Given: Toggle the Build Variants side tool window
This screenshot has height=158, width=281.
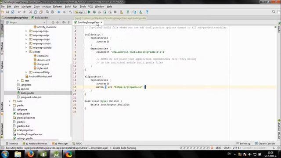Looking at the screenshot, I should [x=2, y=130].
